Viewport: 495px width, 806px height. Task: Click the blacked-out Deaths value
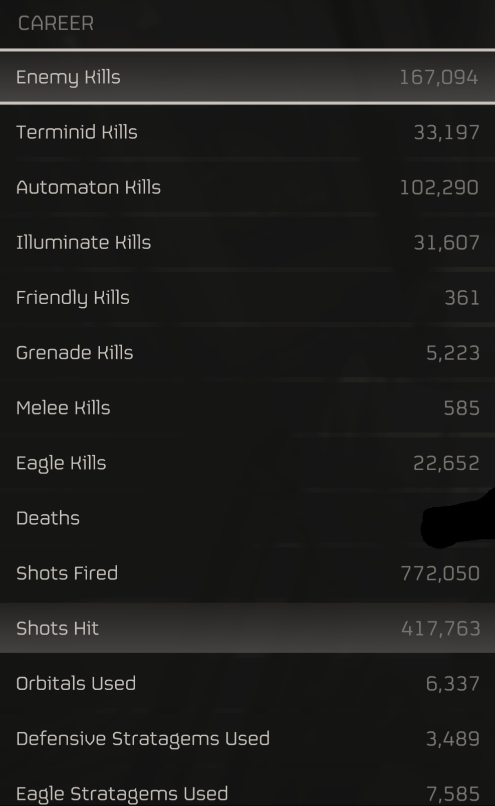[x=457, y=521]
